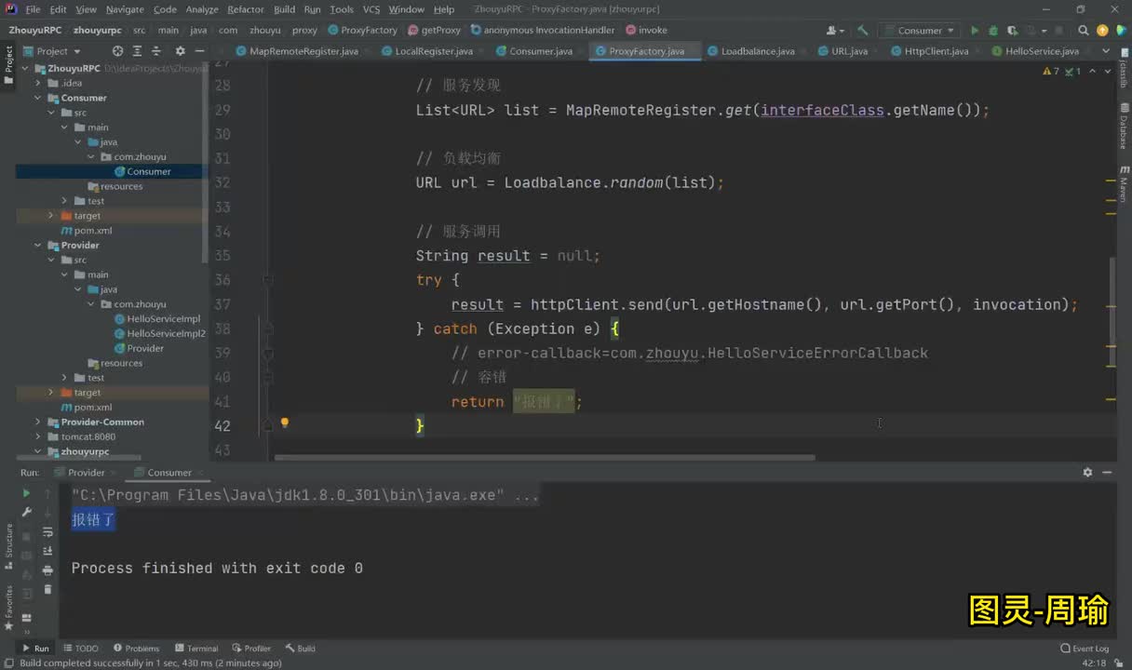Open the VCS menu
1132x670 pixels.
coord(371,9)
